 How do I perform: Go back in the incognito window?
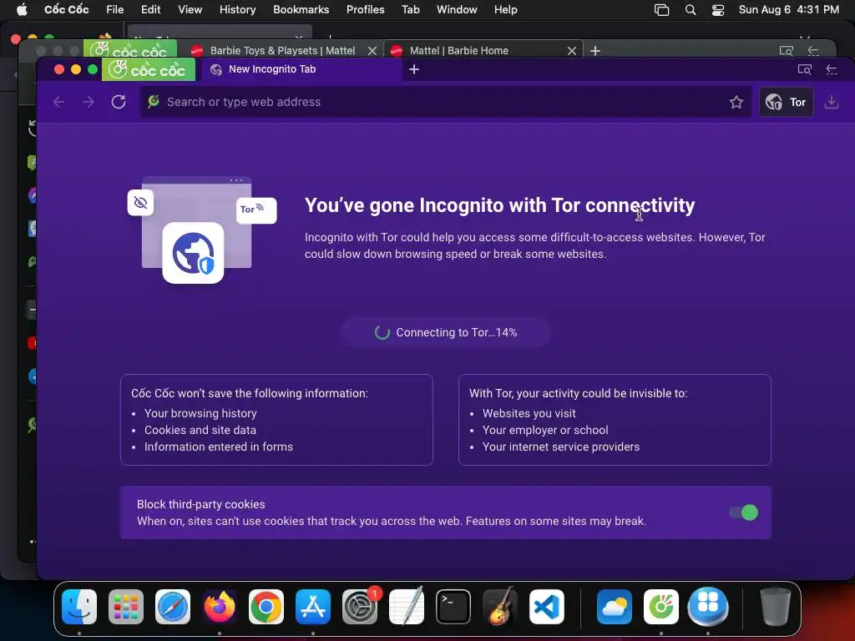(x=59, y=102)
